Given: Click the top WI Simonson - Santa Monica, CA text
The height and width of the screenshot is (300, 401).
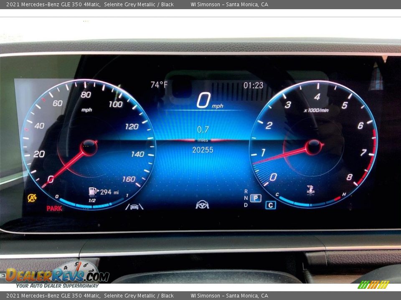Looking at the screenshot, I should [229, 4].
